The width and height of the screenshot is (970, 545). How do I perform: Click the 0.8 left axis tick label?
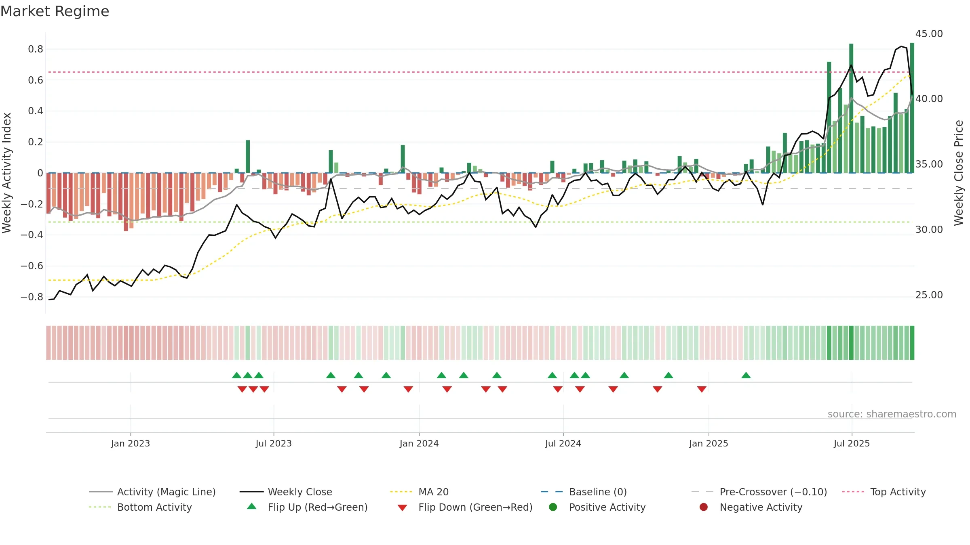(36, 49)
